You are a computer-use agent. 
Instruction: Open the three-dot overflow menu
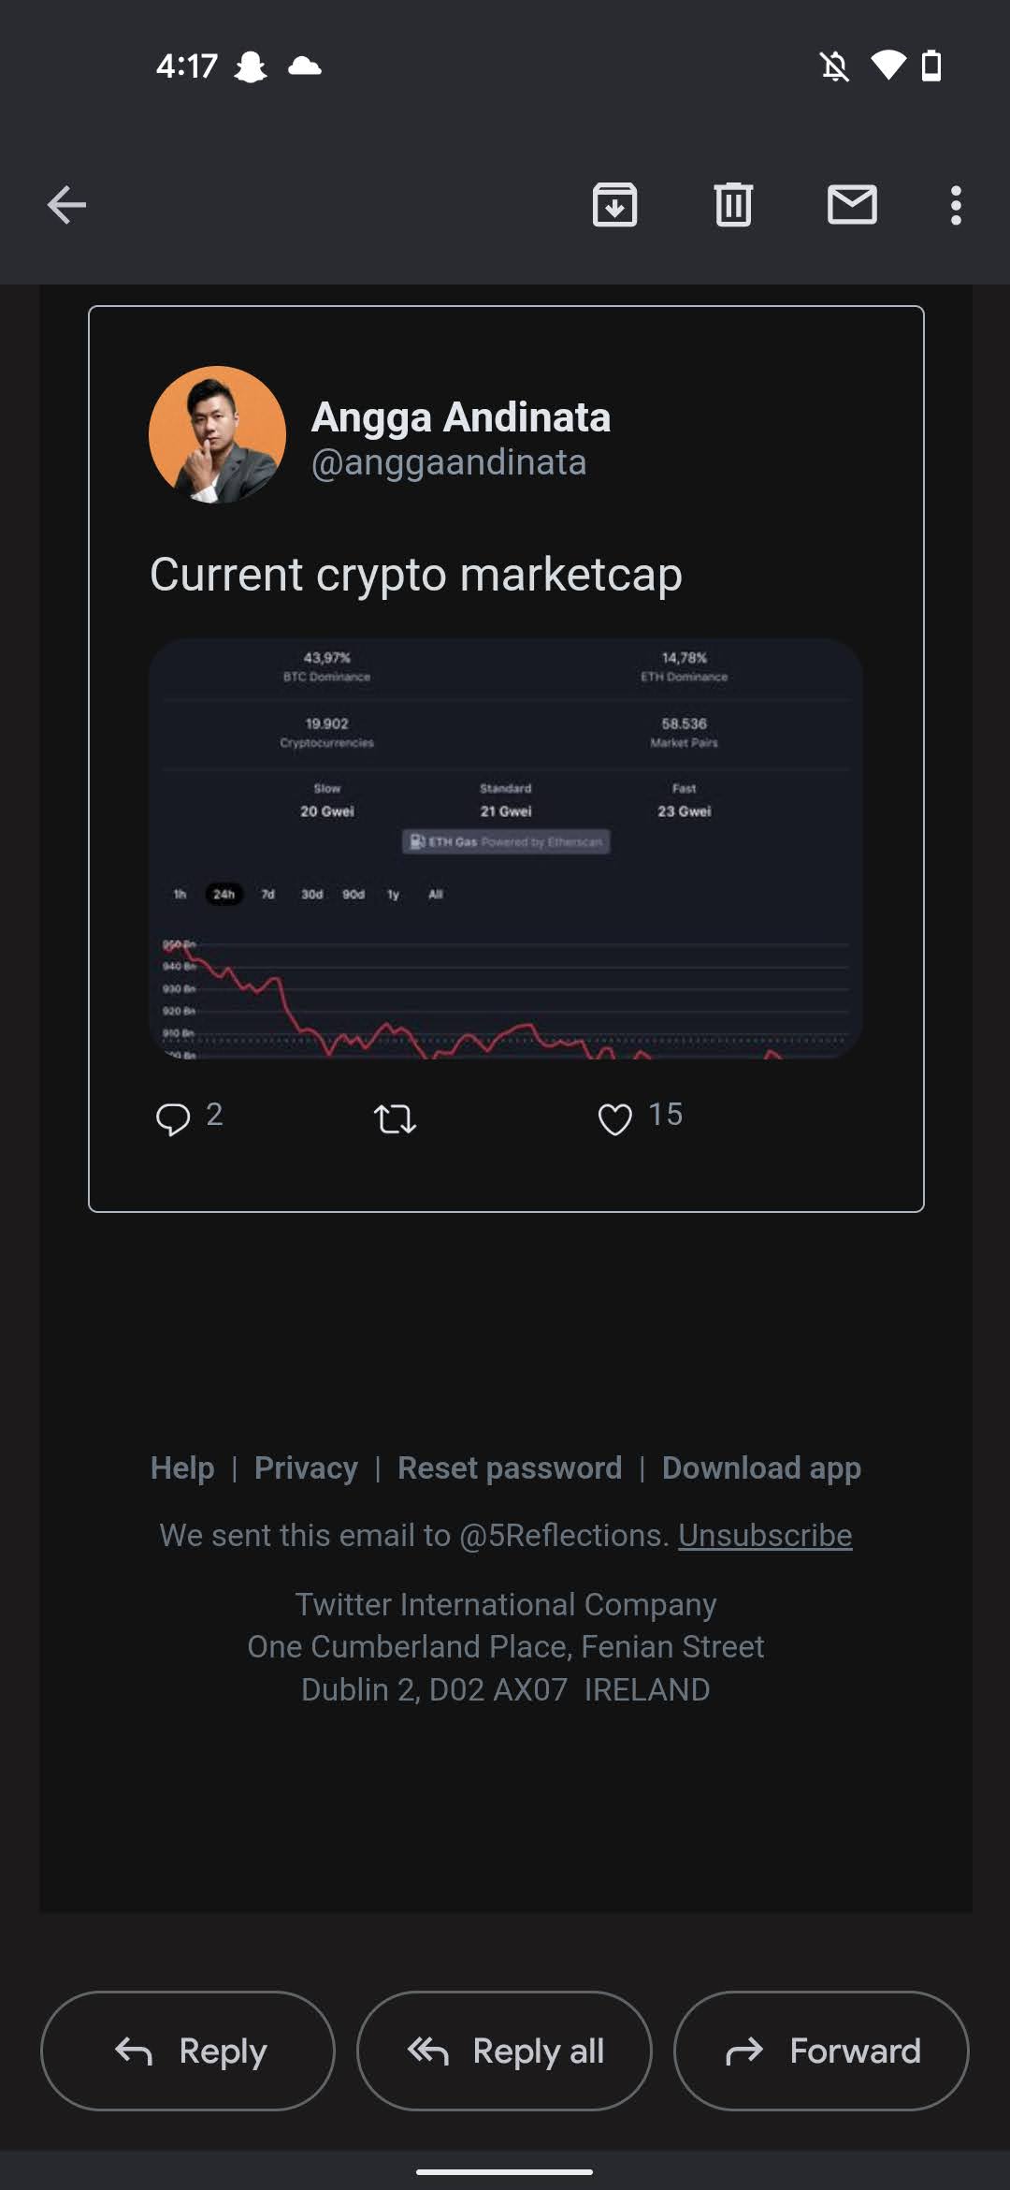coord(956,205)
